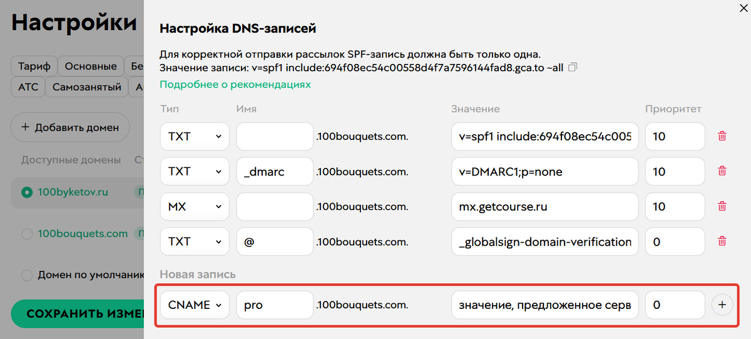The height and width of the screenshot is (339, 751).
Task: Open the Самозанятый tab
Action: (x=87, y=87)
